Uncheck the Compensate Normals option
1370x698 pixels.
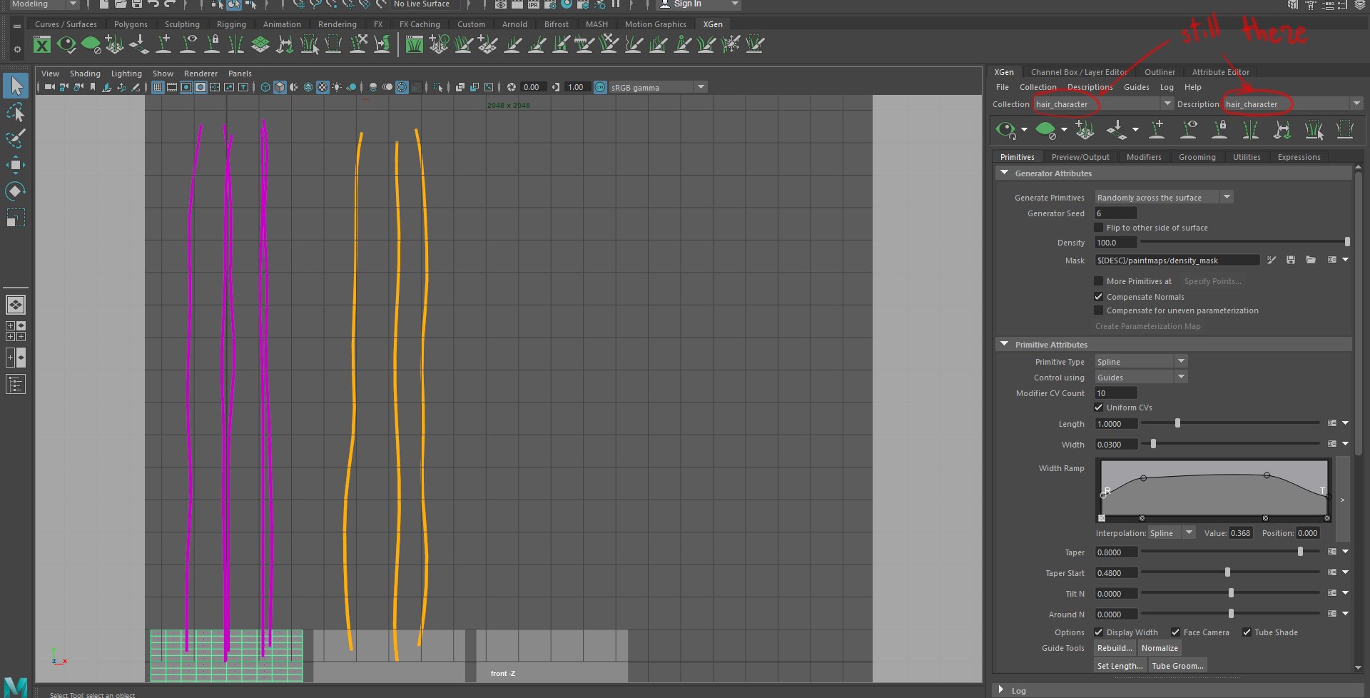pos(1099,296)
